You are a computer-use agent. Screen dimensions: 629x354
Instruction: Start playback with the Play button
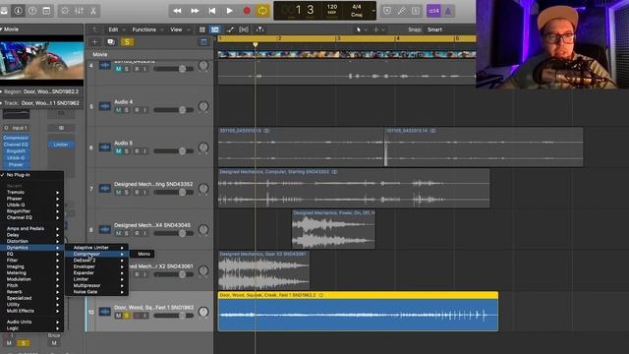pos(229,11)
